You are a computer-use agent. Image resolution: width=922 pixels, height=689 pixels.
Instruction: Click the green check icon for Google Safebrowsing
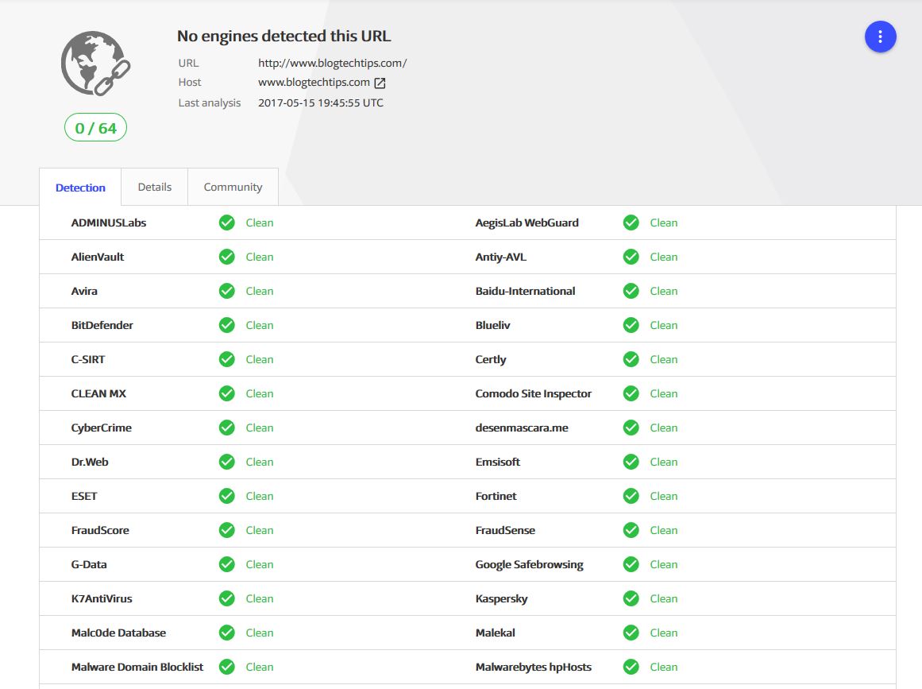pos(631,564)
